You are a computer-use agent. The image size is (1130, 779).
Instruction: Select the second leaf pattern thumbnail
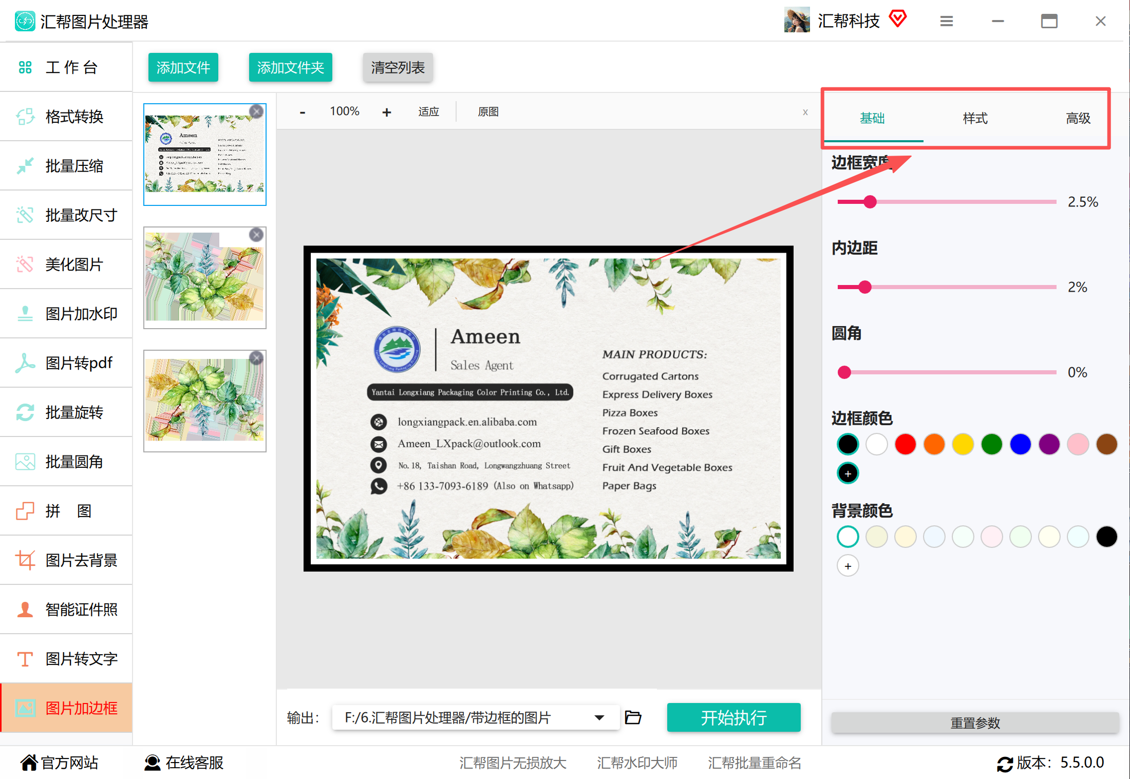tap(205, 278)
